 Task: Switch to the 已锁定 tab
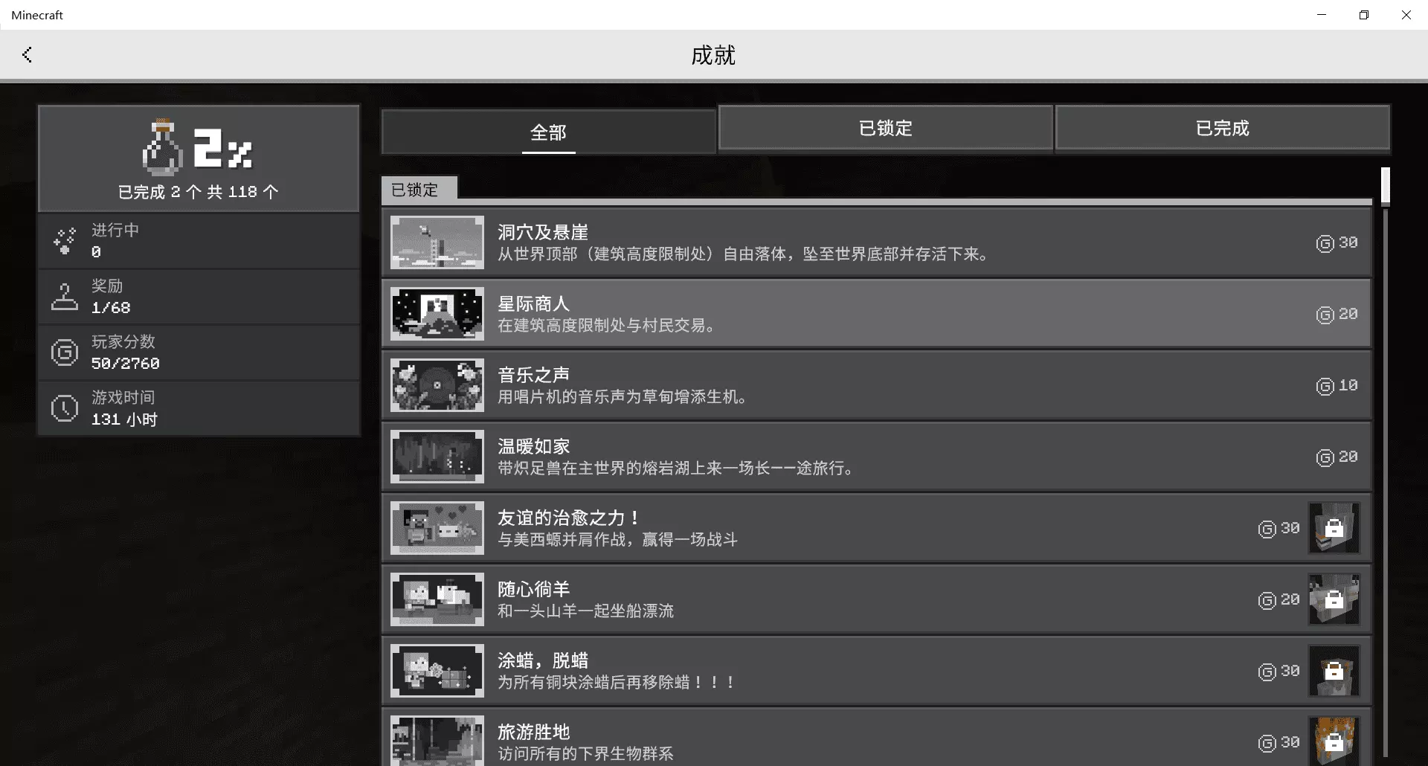point(885,128)
